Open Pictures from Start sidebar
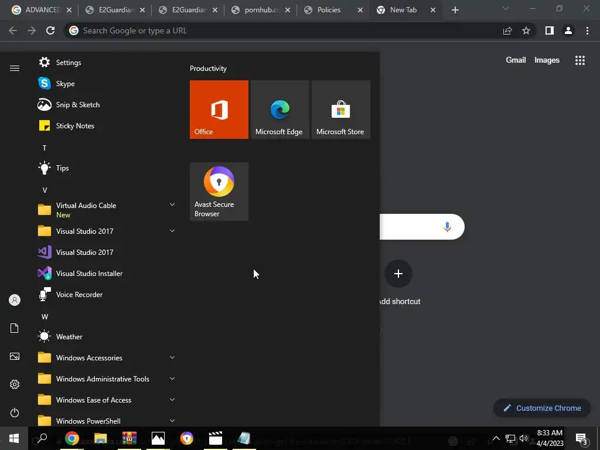The height and width of the screenshot is (450, 600). pos(15,356)
